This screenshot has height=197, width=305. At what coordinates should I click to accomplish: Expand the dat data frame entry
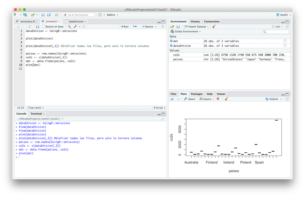pos(171,41)
